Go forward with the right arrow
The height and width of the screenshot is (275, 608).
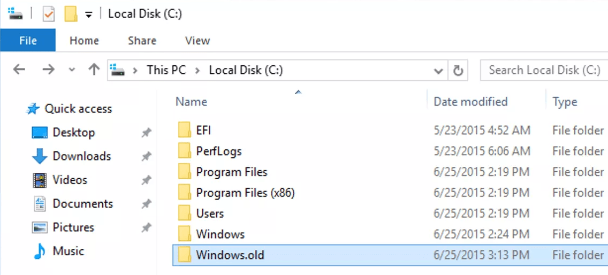point(48,70)
